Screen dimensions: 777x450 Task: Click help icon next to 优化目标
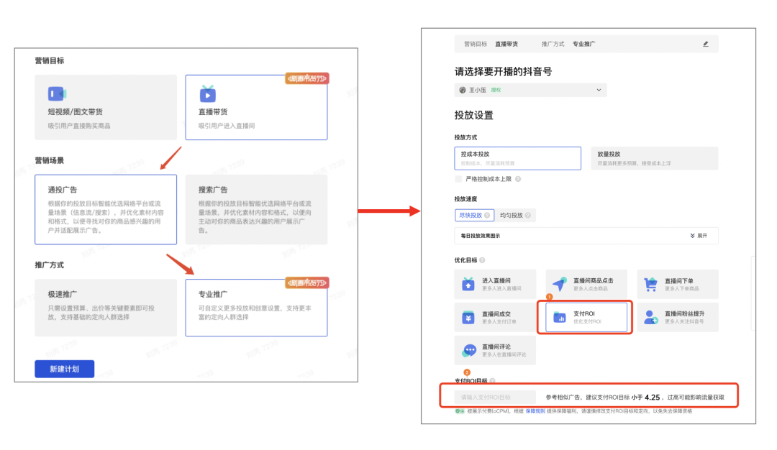[x=482, y=260]
